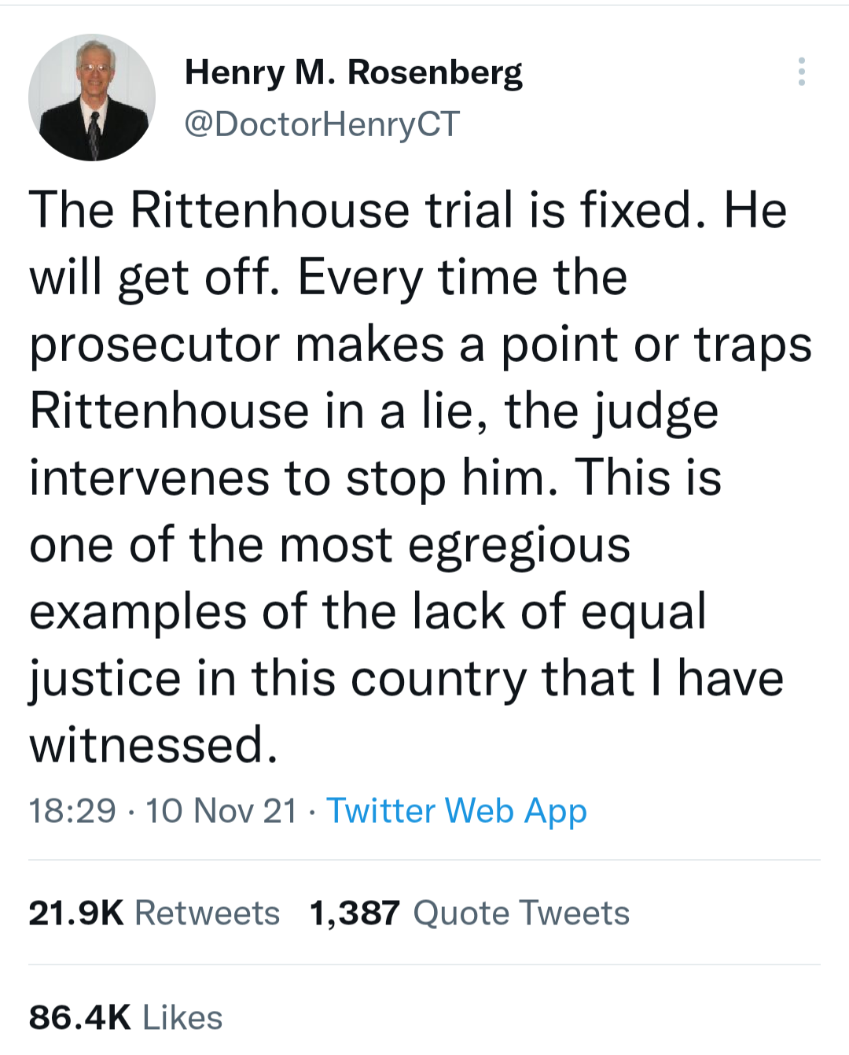Screen dimensions: 849x1055
Task: Open the Henry M. Rosenberg display name
Action: pyautogui.click(x=353, y=72)
